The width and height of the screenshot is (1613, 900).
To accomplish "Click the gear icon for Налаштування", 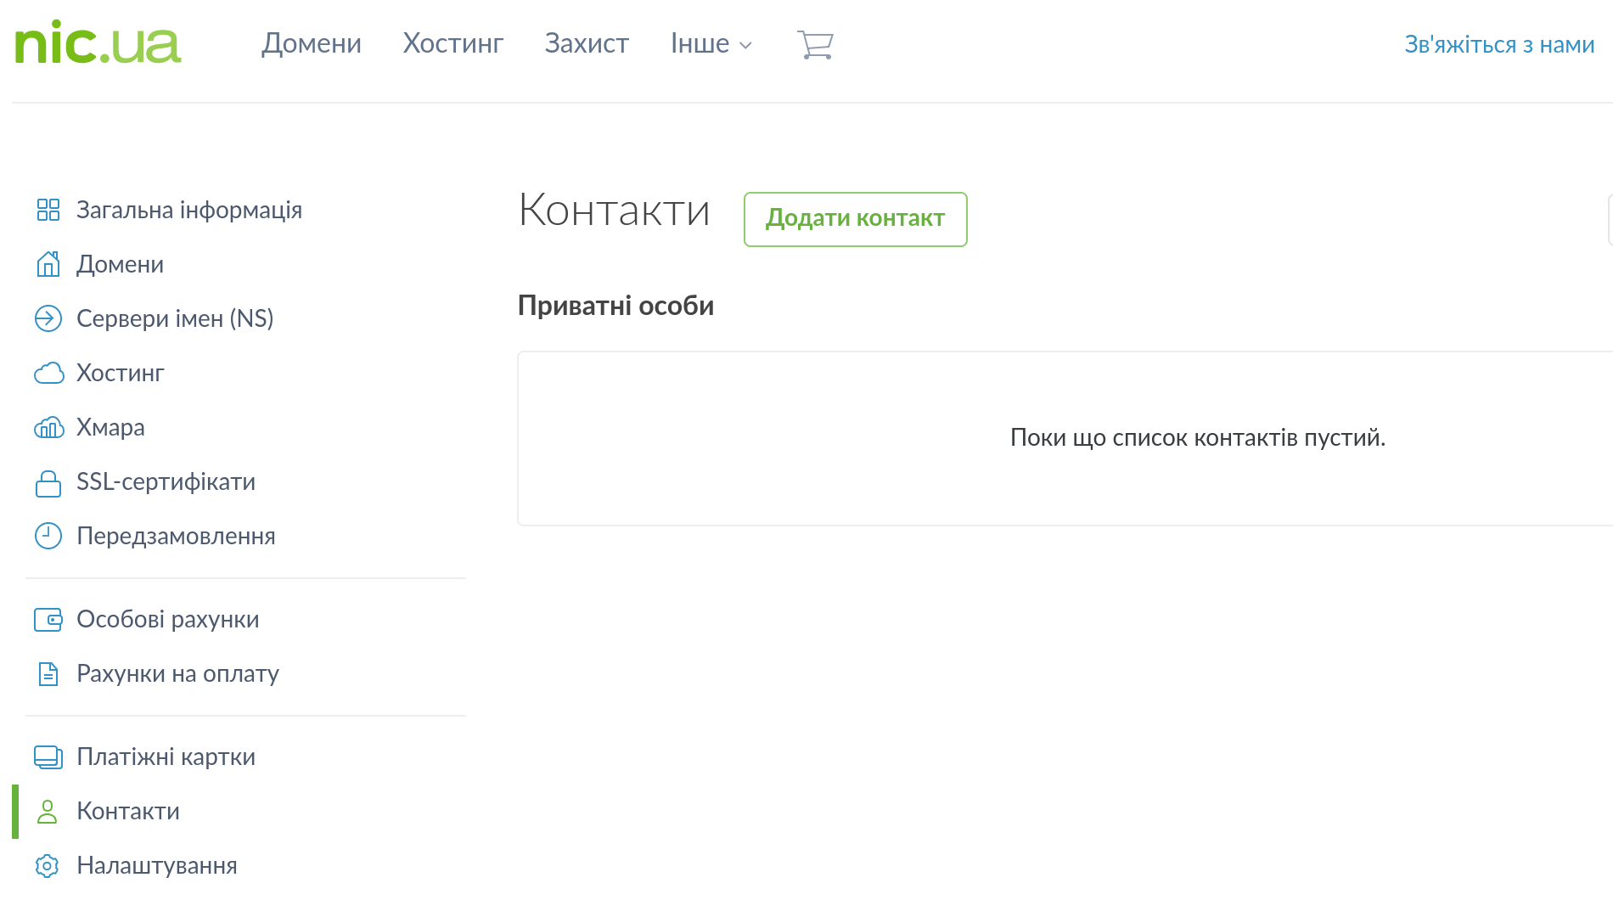I will pyautogui.click(x=48, y=865).
